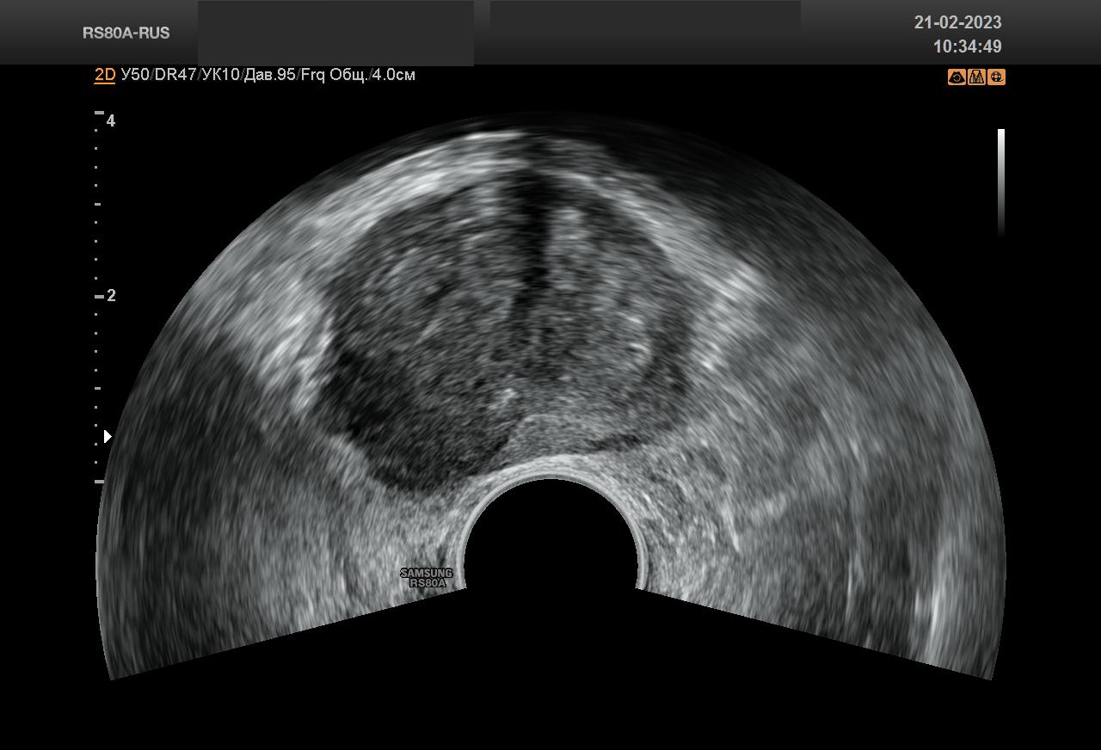
Task: Click the depth scale marker 4
Action: tap(111, 120)
